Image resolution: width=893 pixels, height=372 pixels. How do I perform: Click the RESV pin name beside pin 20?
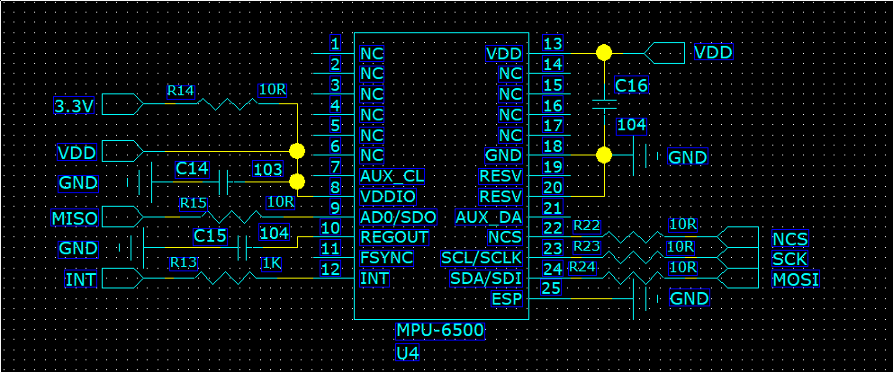[x=501, y=197]
